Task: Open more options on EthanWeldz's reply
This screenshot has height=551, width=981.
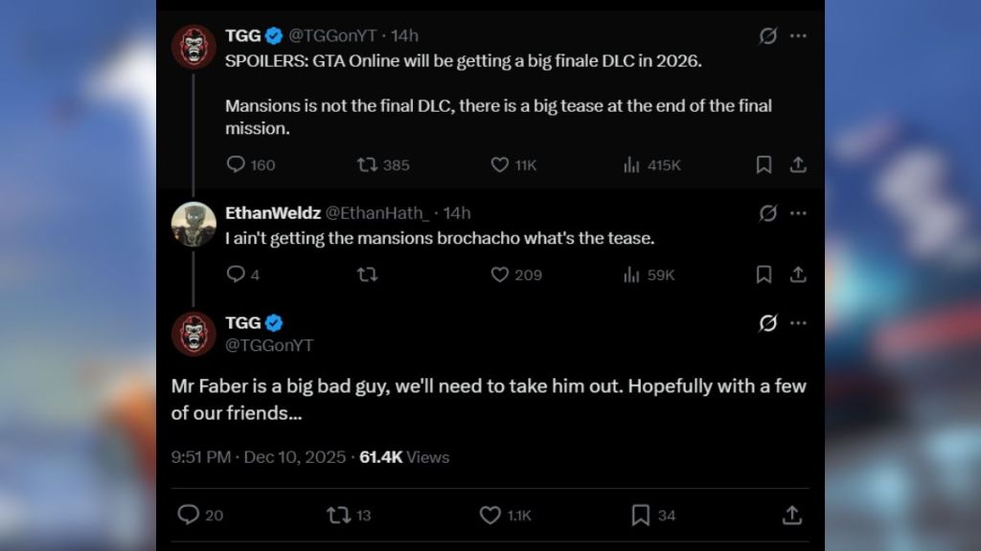Action: pyautogui.click(x=798, y=213)
